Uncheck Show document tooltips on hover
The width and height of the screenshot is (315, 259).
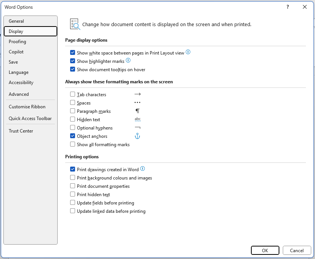point(72,69)
